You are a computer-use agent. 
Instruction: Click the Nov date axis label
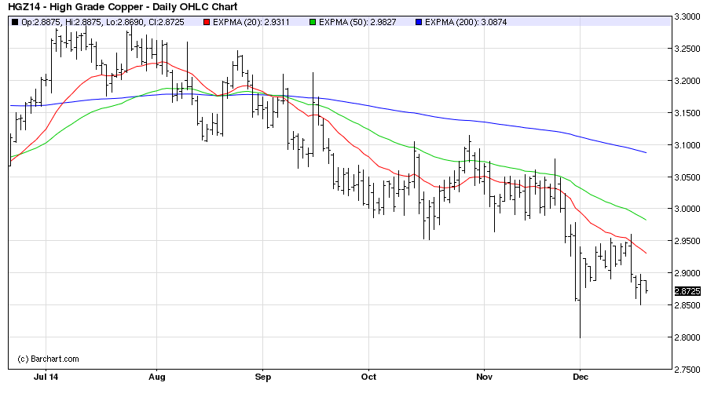[x=485, y=377]
